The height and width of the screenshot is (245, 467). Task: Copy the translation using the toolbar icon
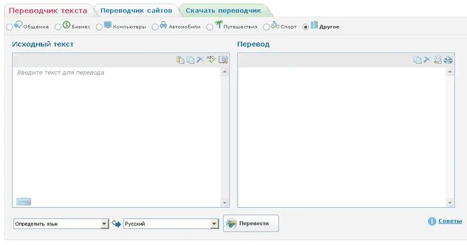coord(417,60)
